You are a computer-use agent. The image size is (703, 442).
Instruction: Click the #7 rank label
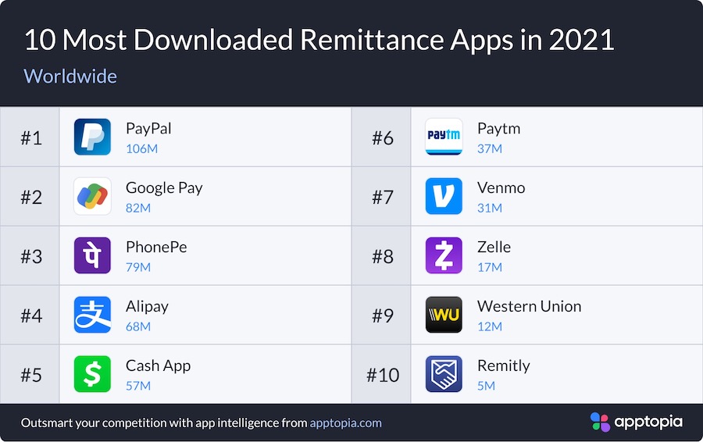383,198
